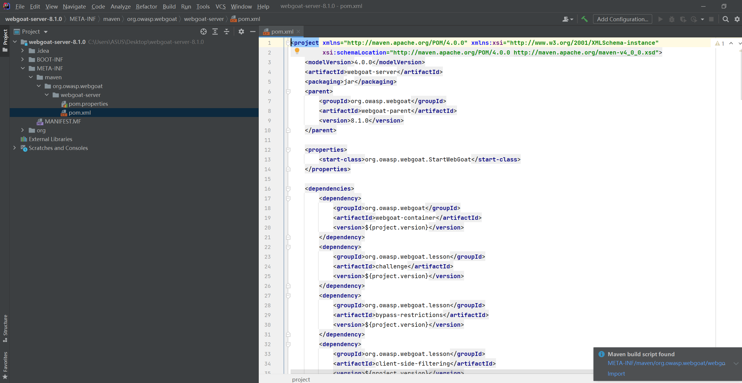Viewport: 742px width, 383px height.
Task: Click webgoat-server breadcrumb in navigation bar
Action: click(204, 19)
